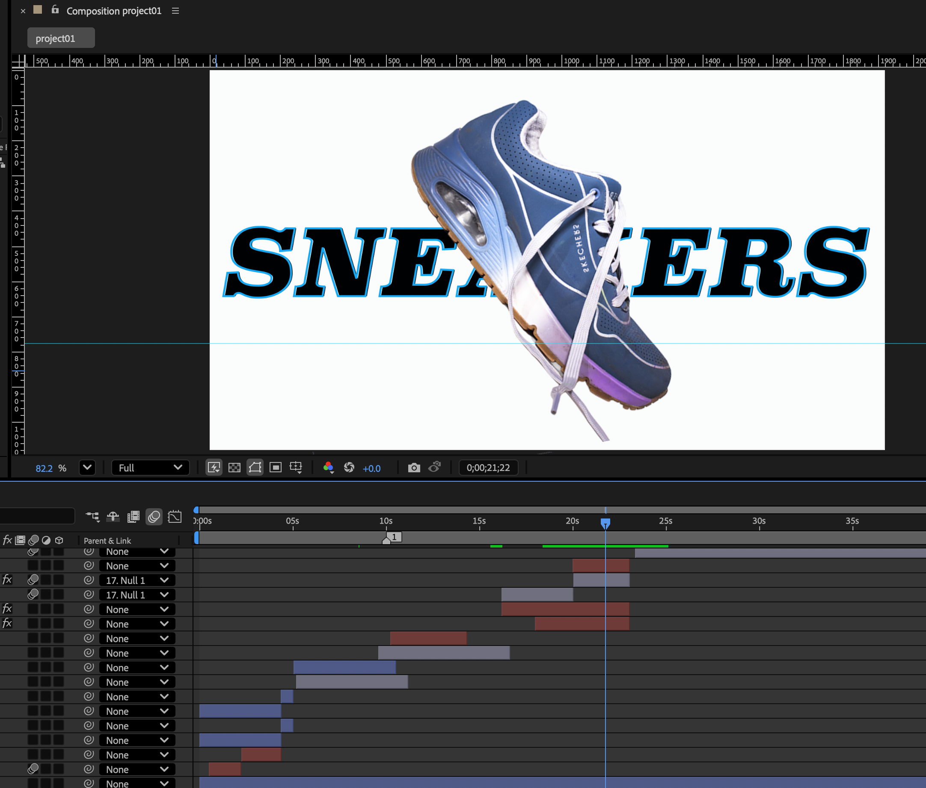Click the timeline layer search field

(x=37, y=516)
